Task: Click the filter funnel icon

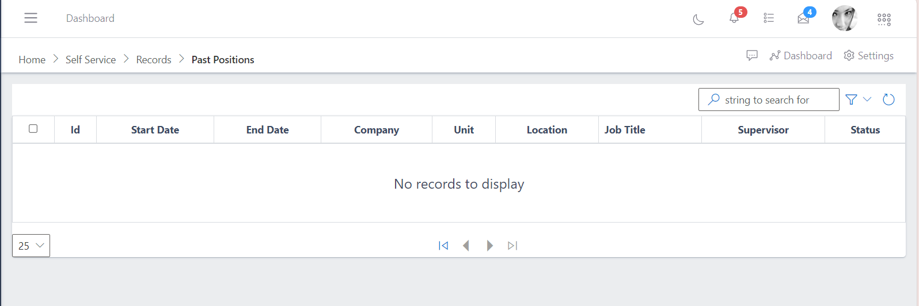Action: tap(851, 100)
